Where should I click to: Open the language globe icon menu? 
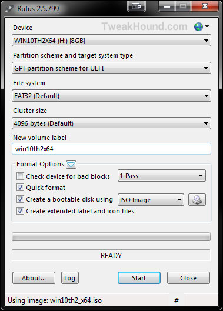201,26
